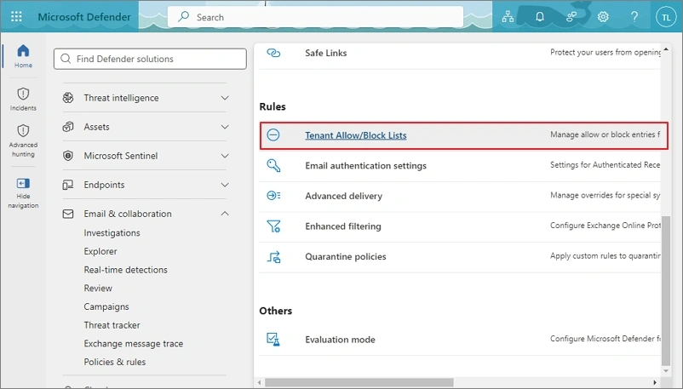Open the app launcher grid icon
The image size is (683, 389).
click(16, 16)
